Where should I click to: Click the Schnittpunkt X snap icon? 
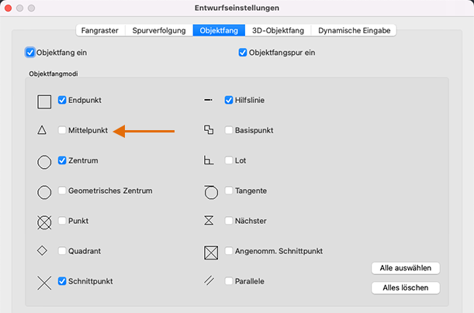click(44, 281)
